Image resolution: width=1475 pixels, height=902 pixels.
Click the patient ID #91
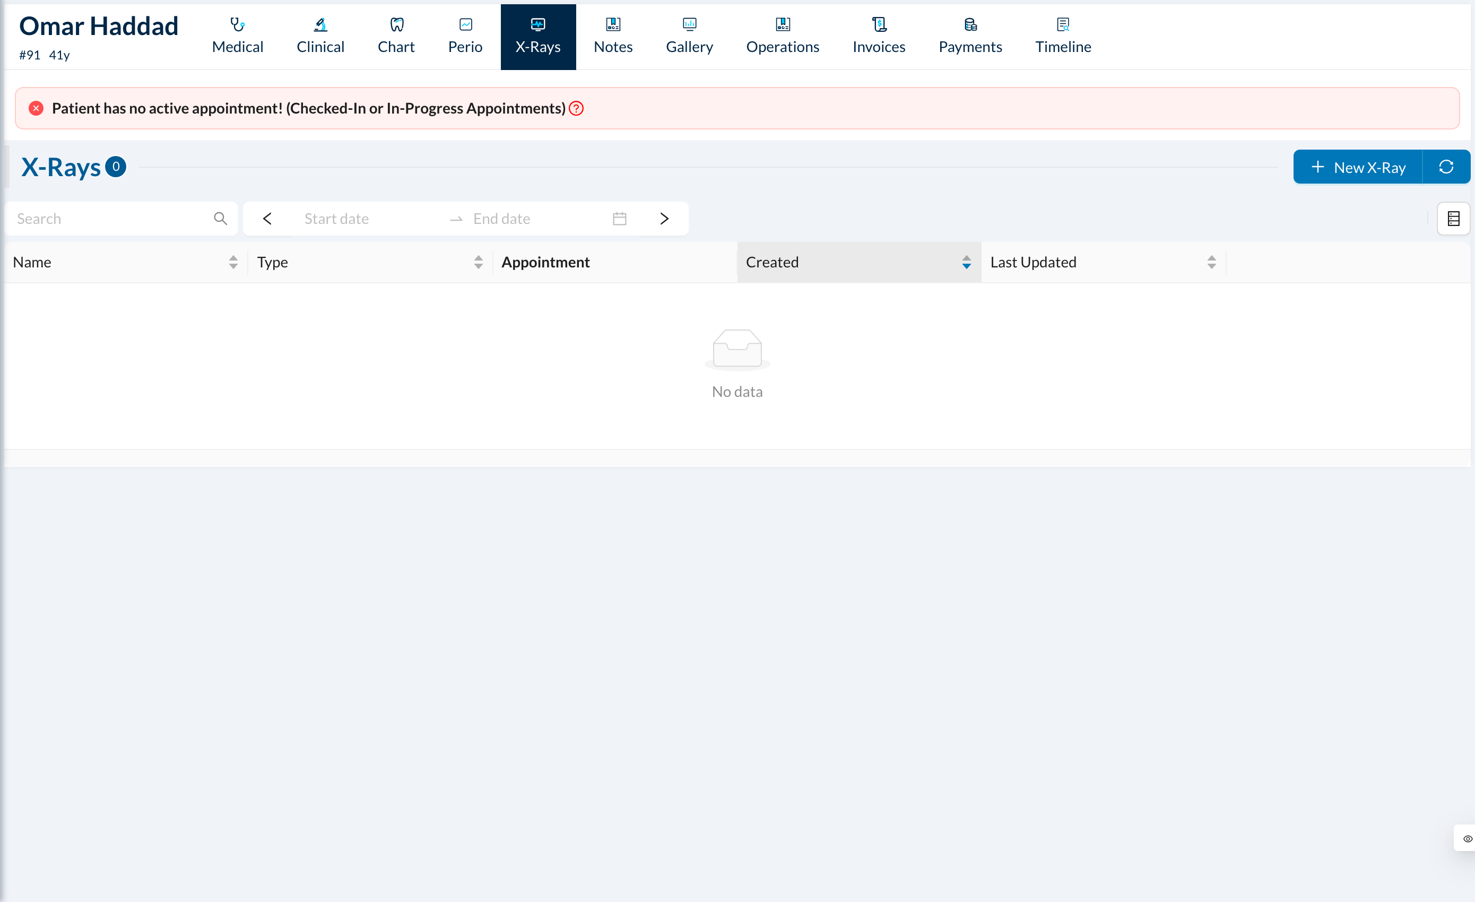point(29,55)
